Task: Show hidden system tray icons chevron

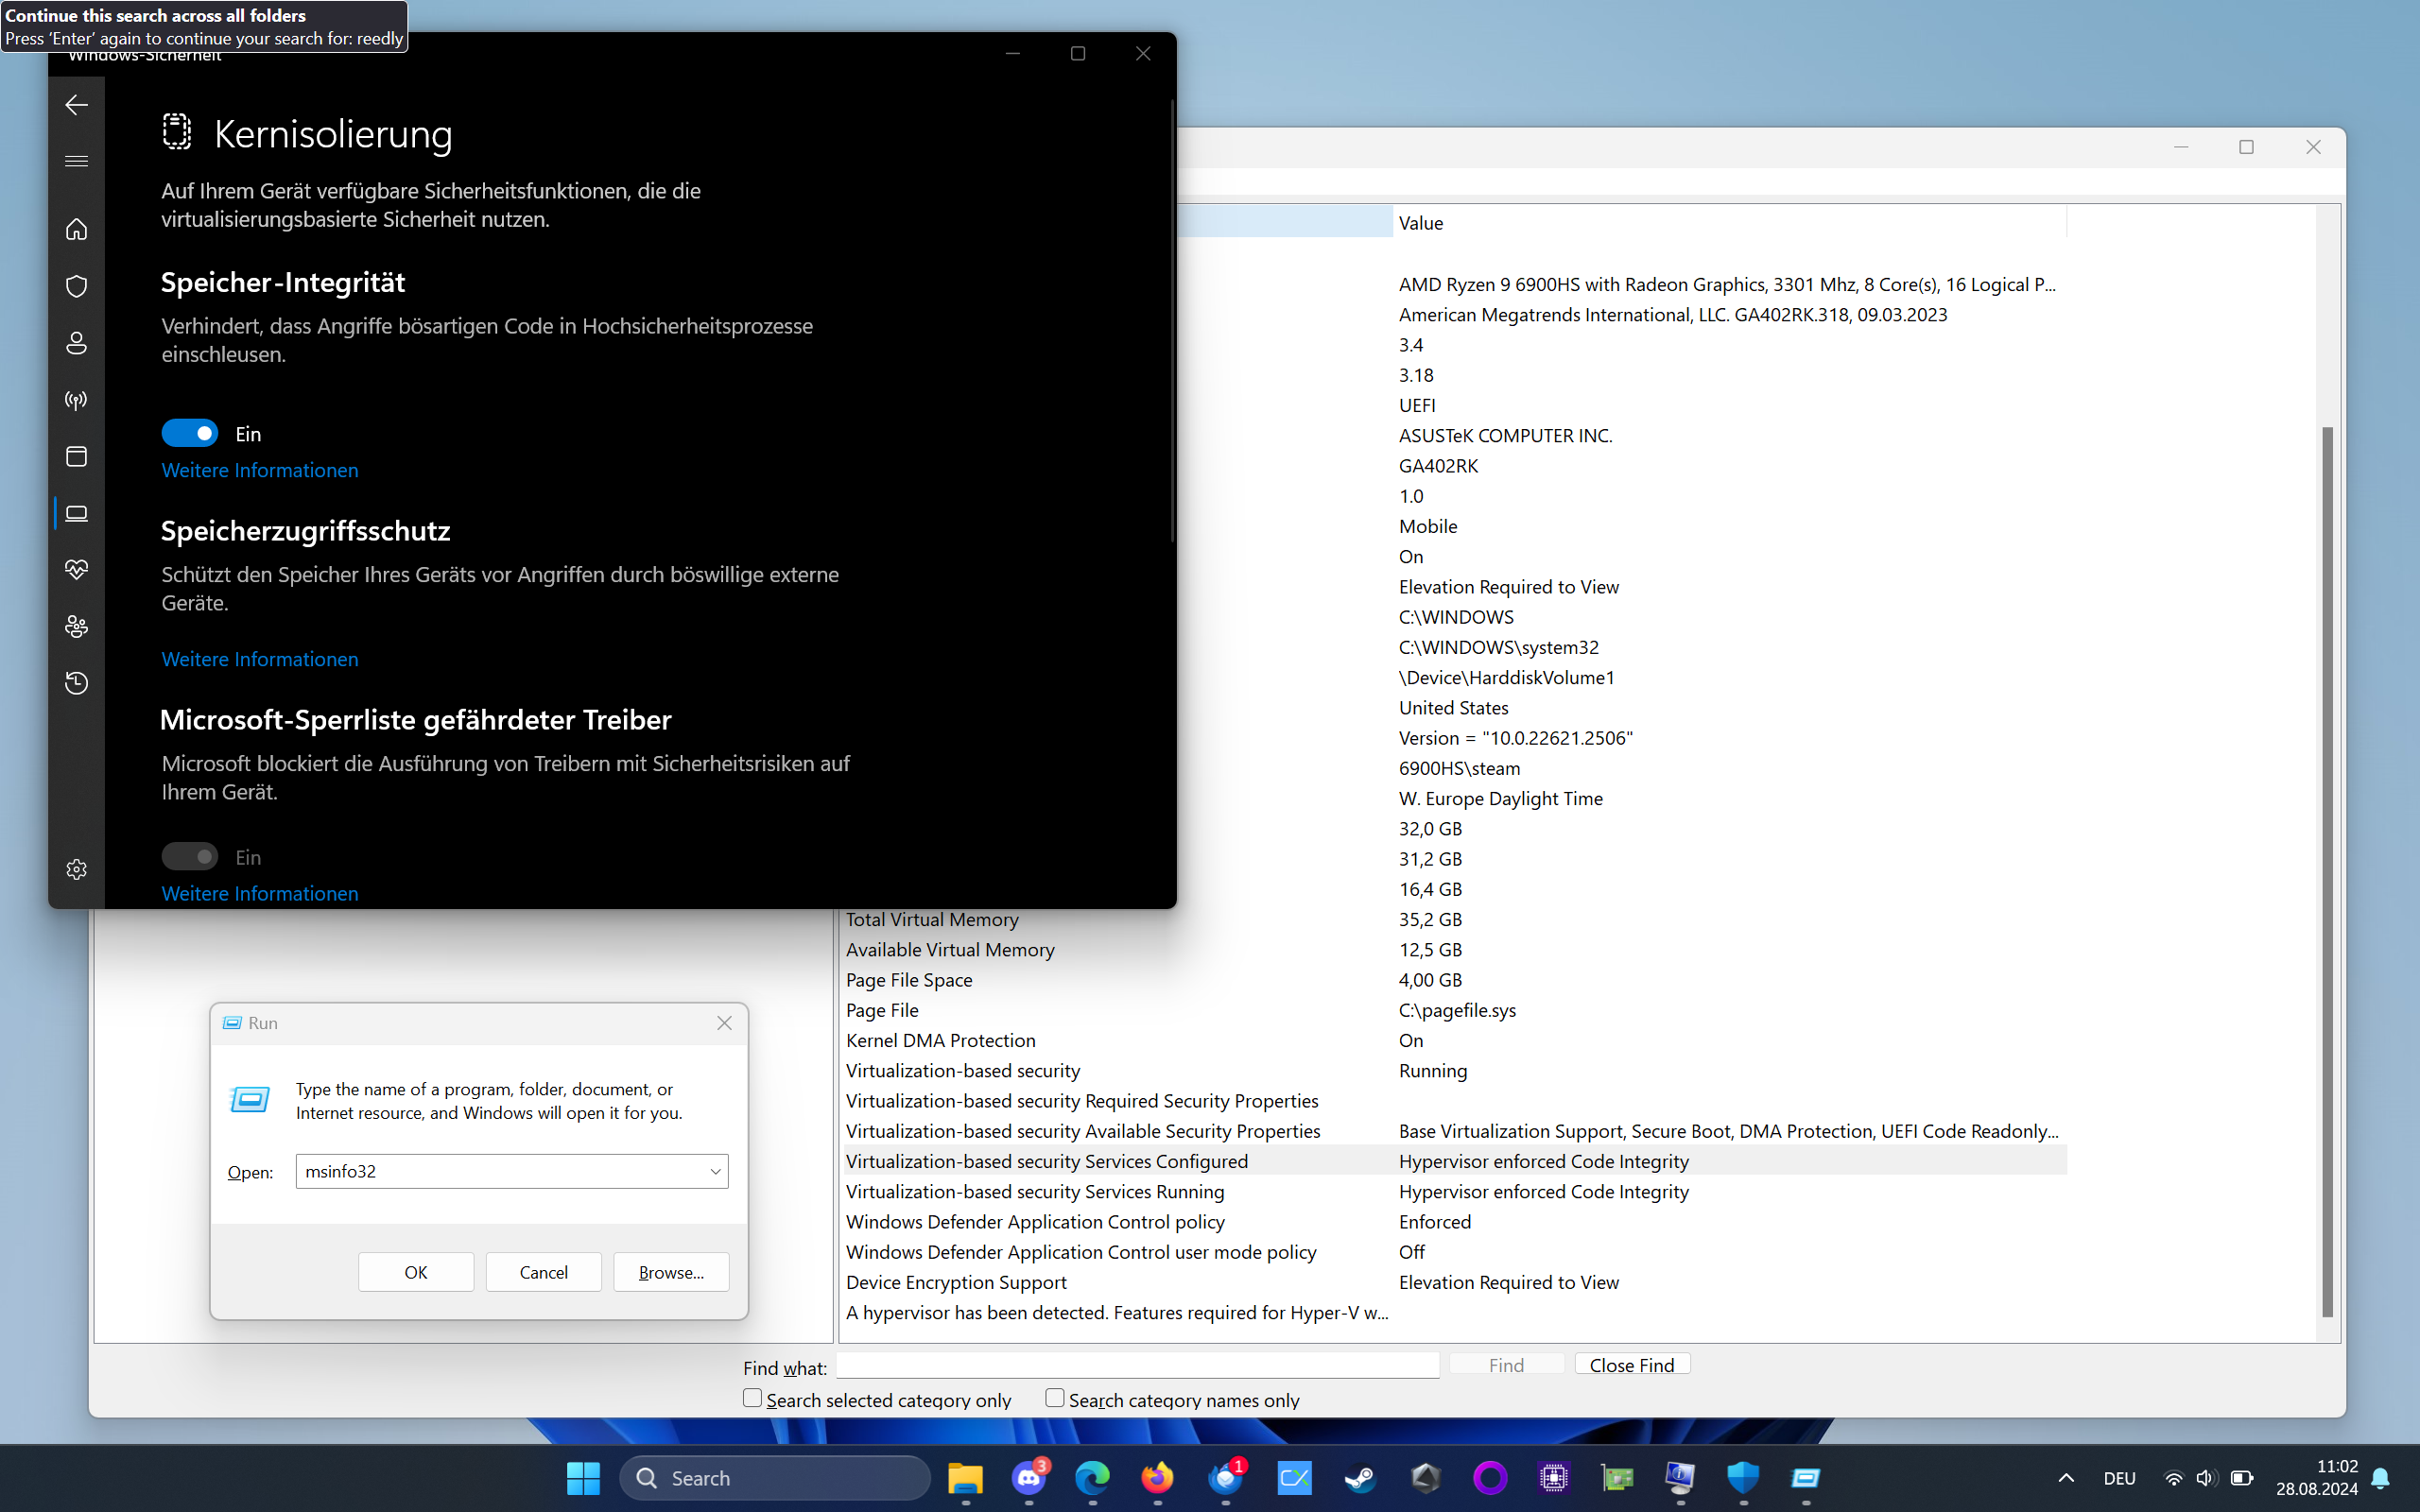Action: pos(2066,1478)
